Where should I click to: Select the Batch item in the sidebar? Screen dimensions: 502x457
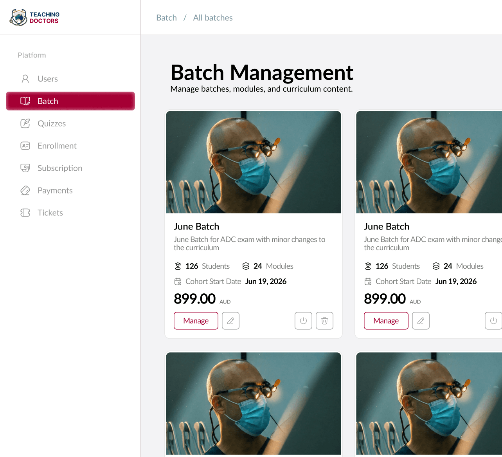(x=70, y=101)
